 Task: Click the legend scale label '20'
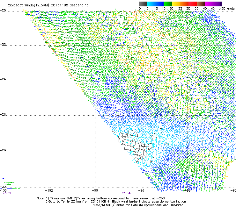coord(171,9)
